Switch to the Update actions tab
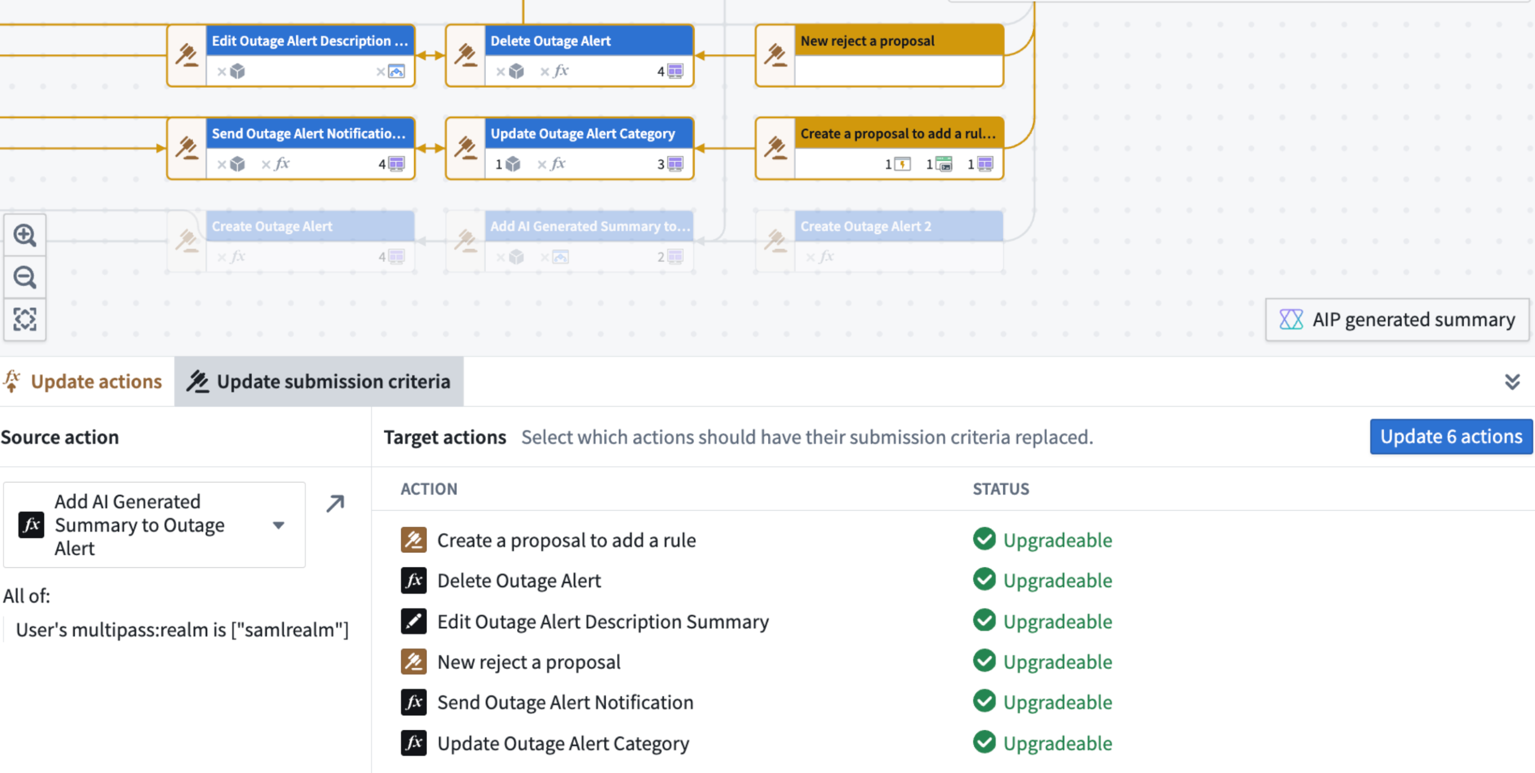 click(84, 381)
